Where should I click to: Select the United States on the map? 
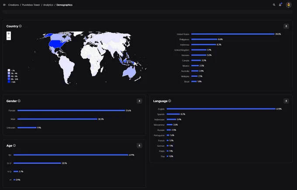click(x=56, y=44)
